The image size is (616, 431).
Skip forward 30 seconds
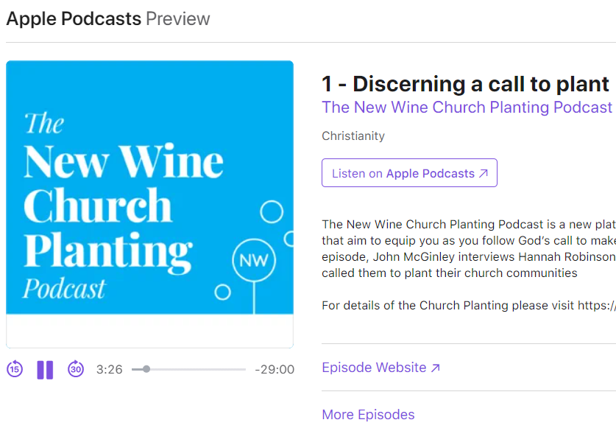click(76, 369)
